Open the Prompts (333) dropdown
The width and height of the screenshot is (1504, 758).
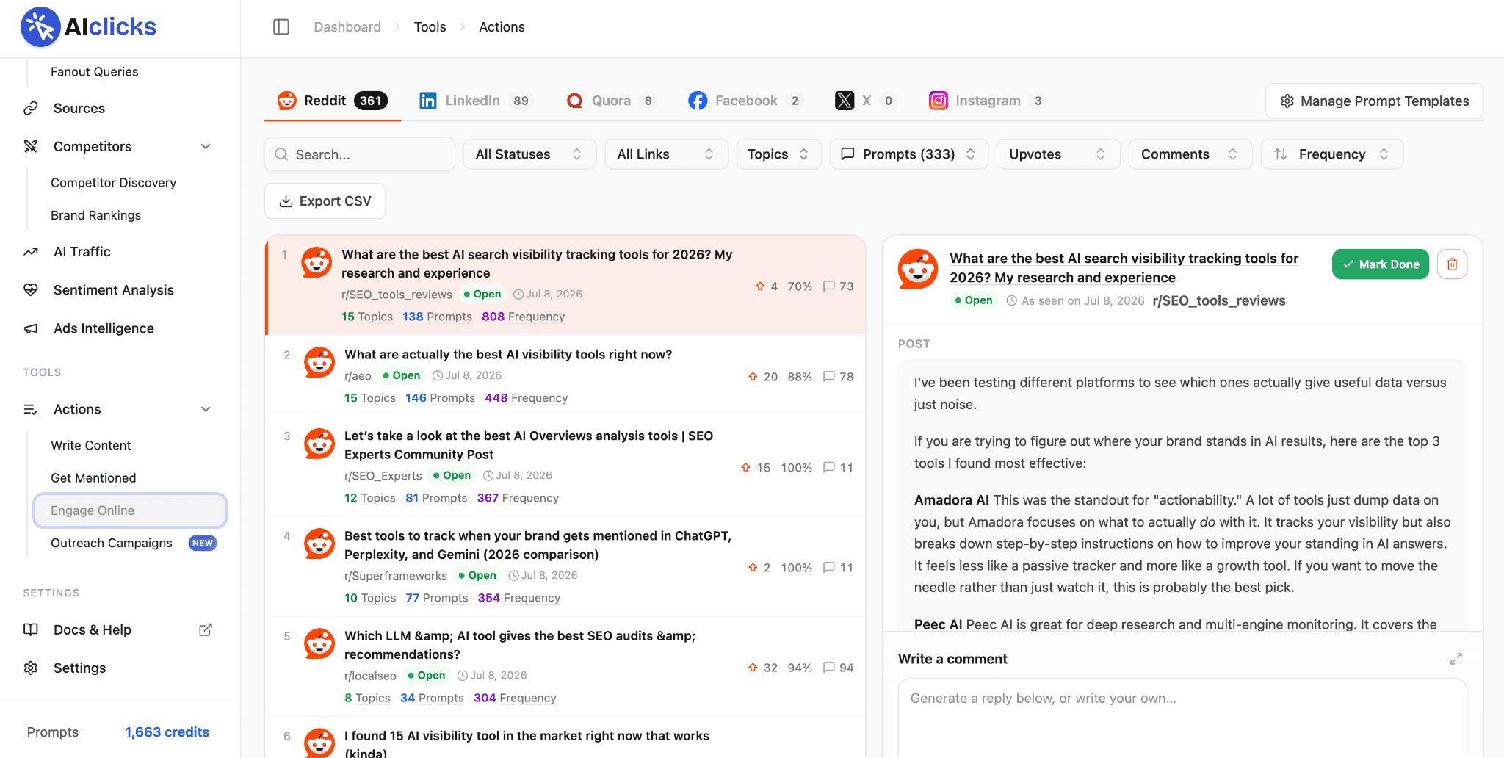pyautogui.click(x=908, y=154)
